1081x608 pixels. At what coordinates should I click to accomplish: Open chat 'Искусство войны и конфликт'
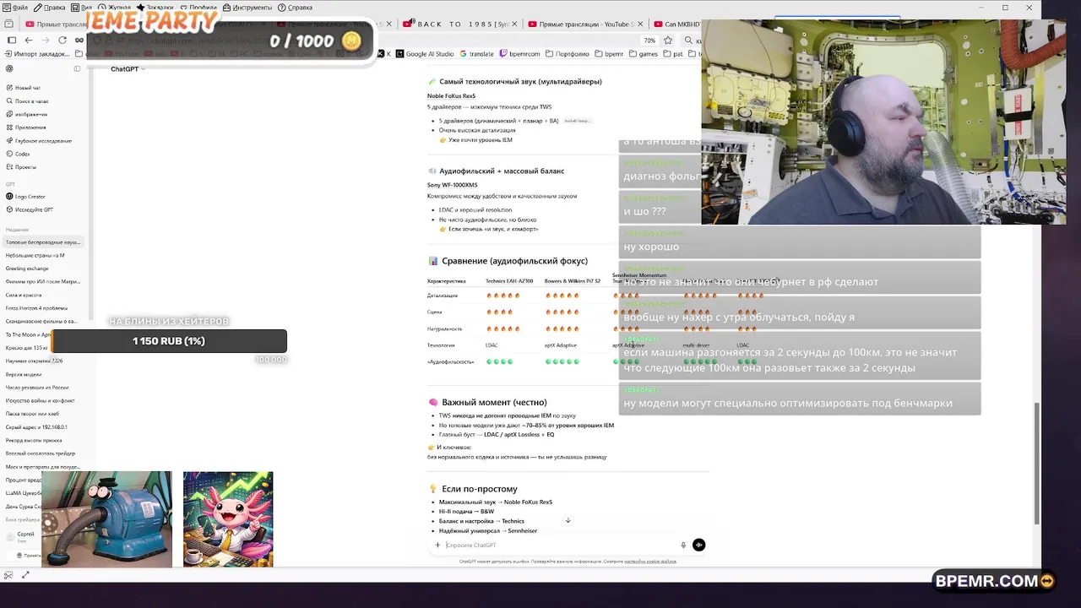pyautogui.click(x=40, y=400)
